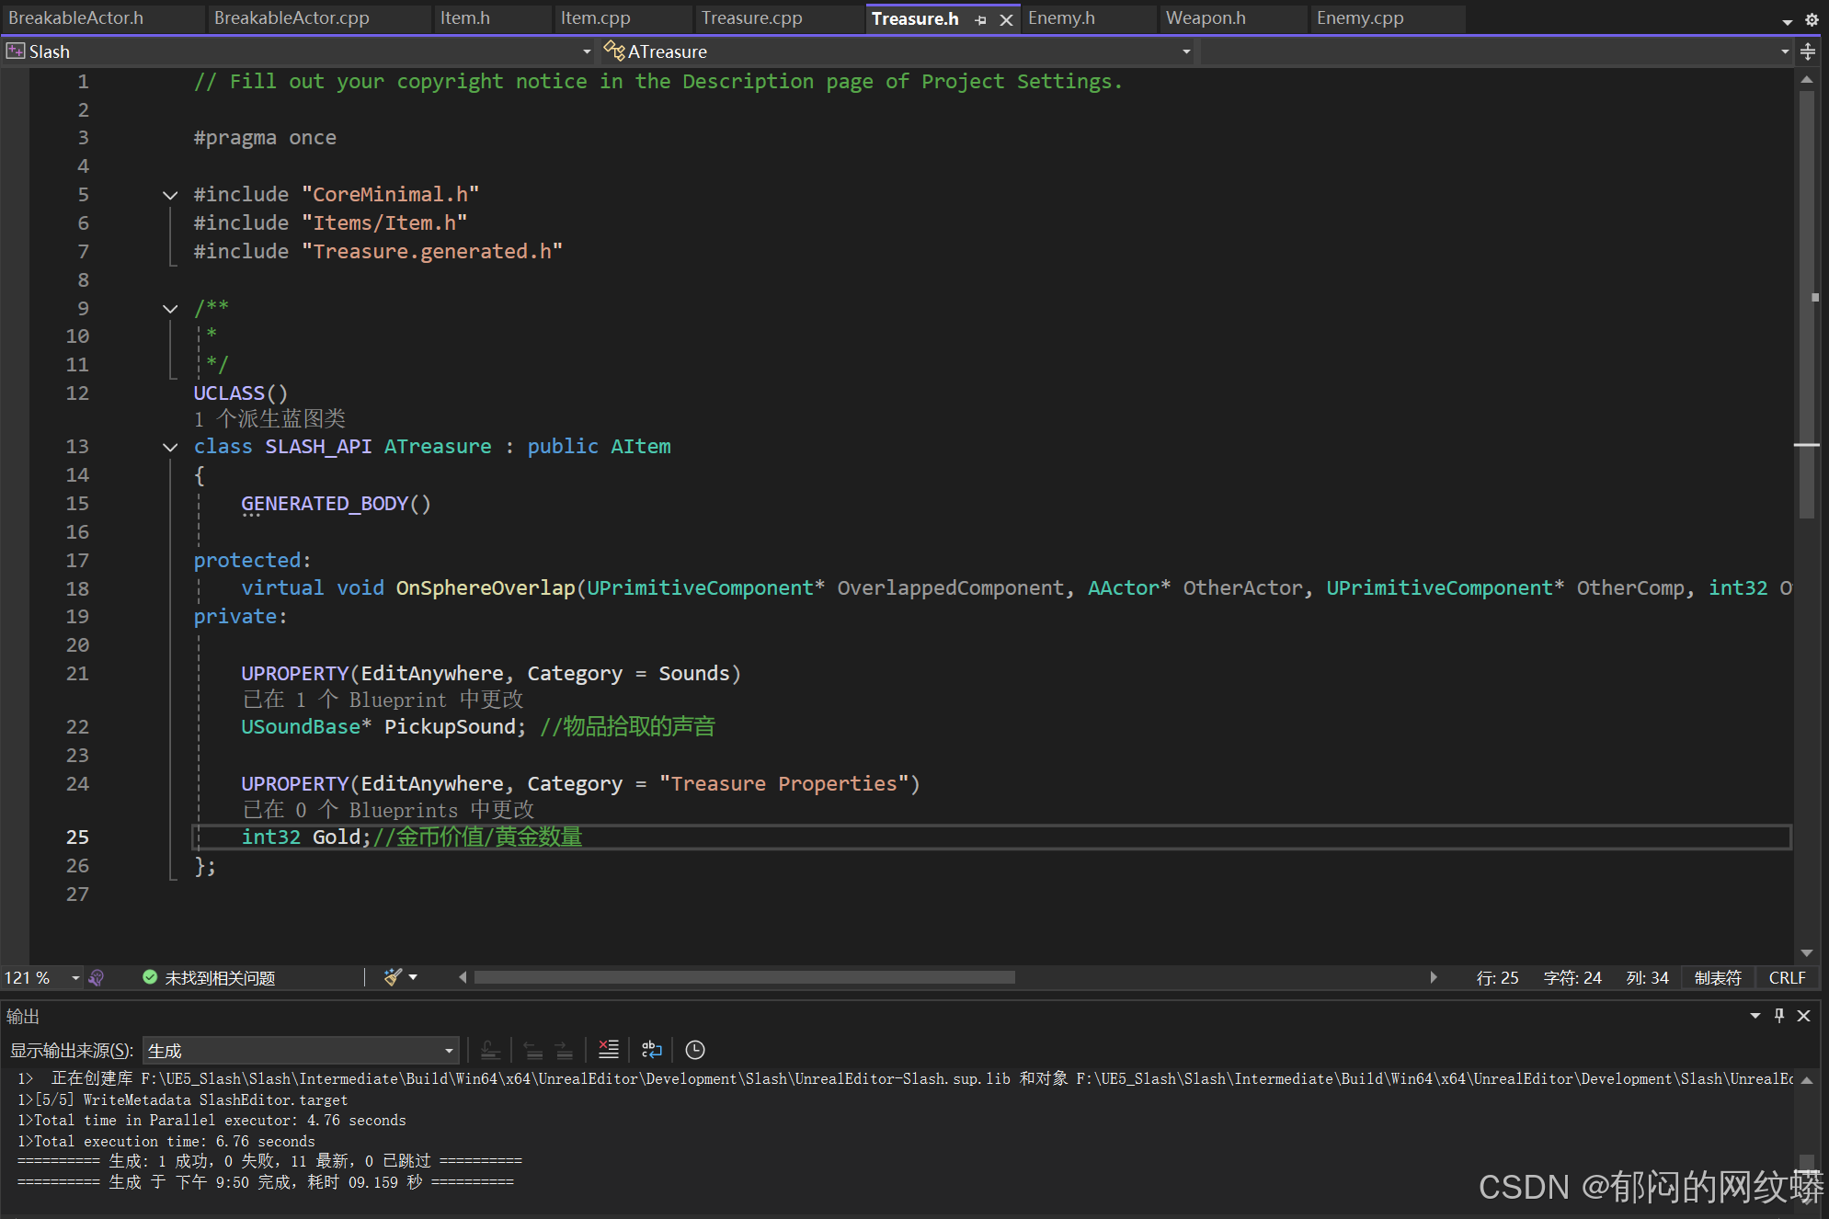Image resolution: width=1829 pixels, height=1219 pixels.
Task: Click the split editor window icon
Action: click(1808, 51)
